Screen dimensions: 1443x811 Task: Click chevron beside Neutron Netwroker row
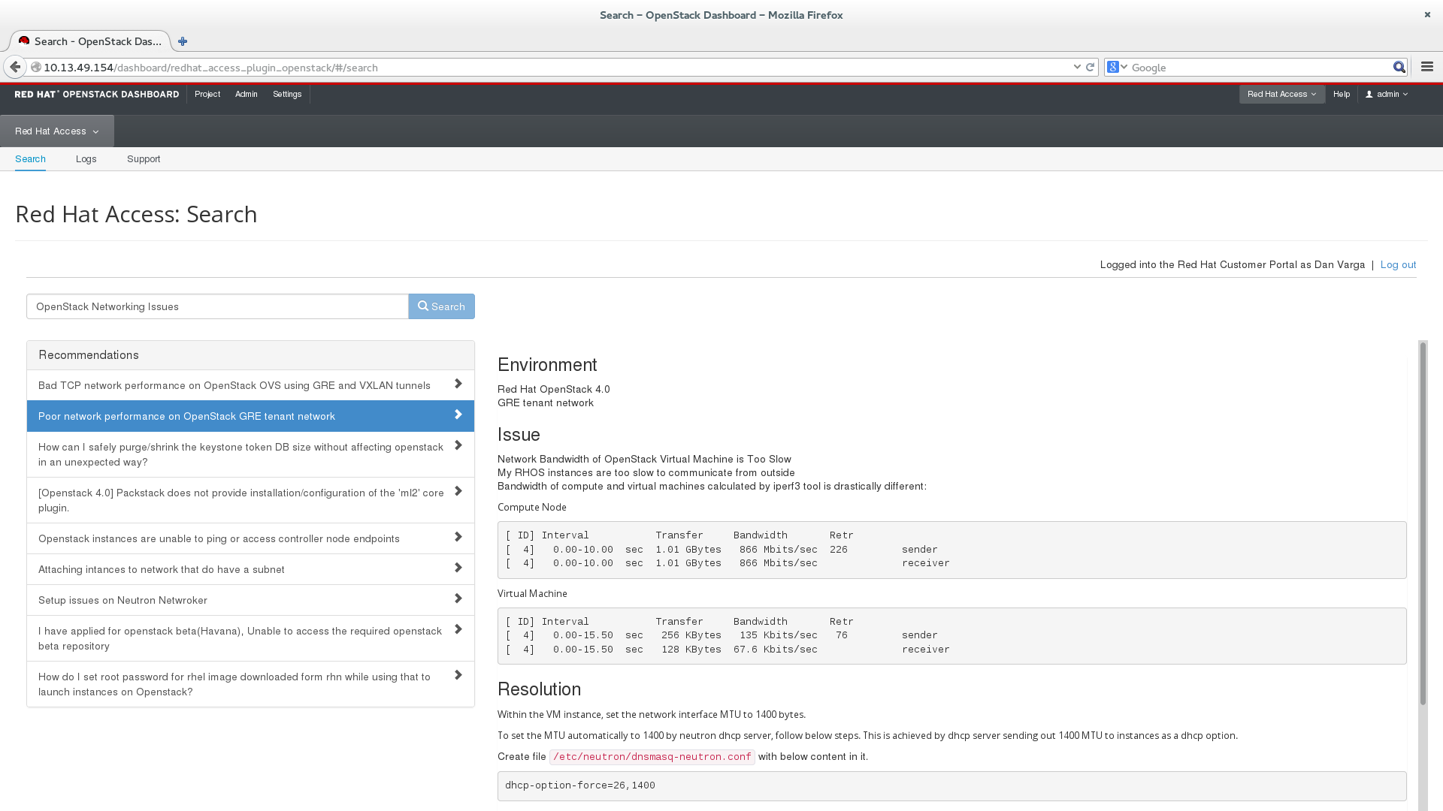click(458, 598)
